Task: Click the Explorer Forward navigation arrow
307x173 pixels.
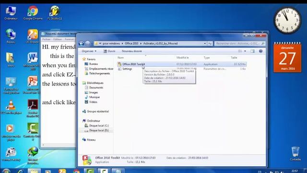Action: [88, 43]
